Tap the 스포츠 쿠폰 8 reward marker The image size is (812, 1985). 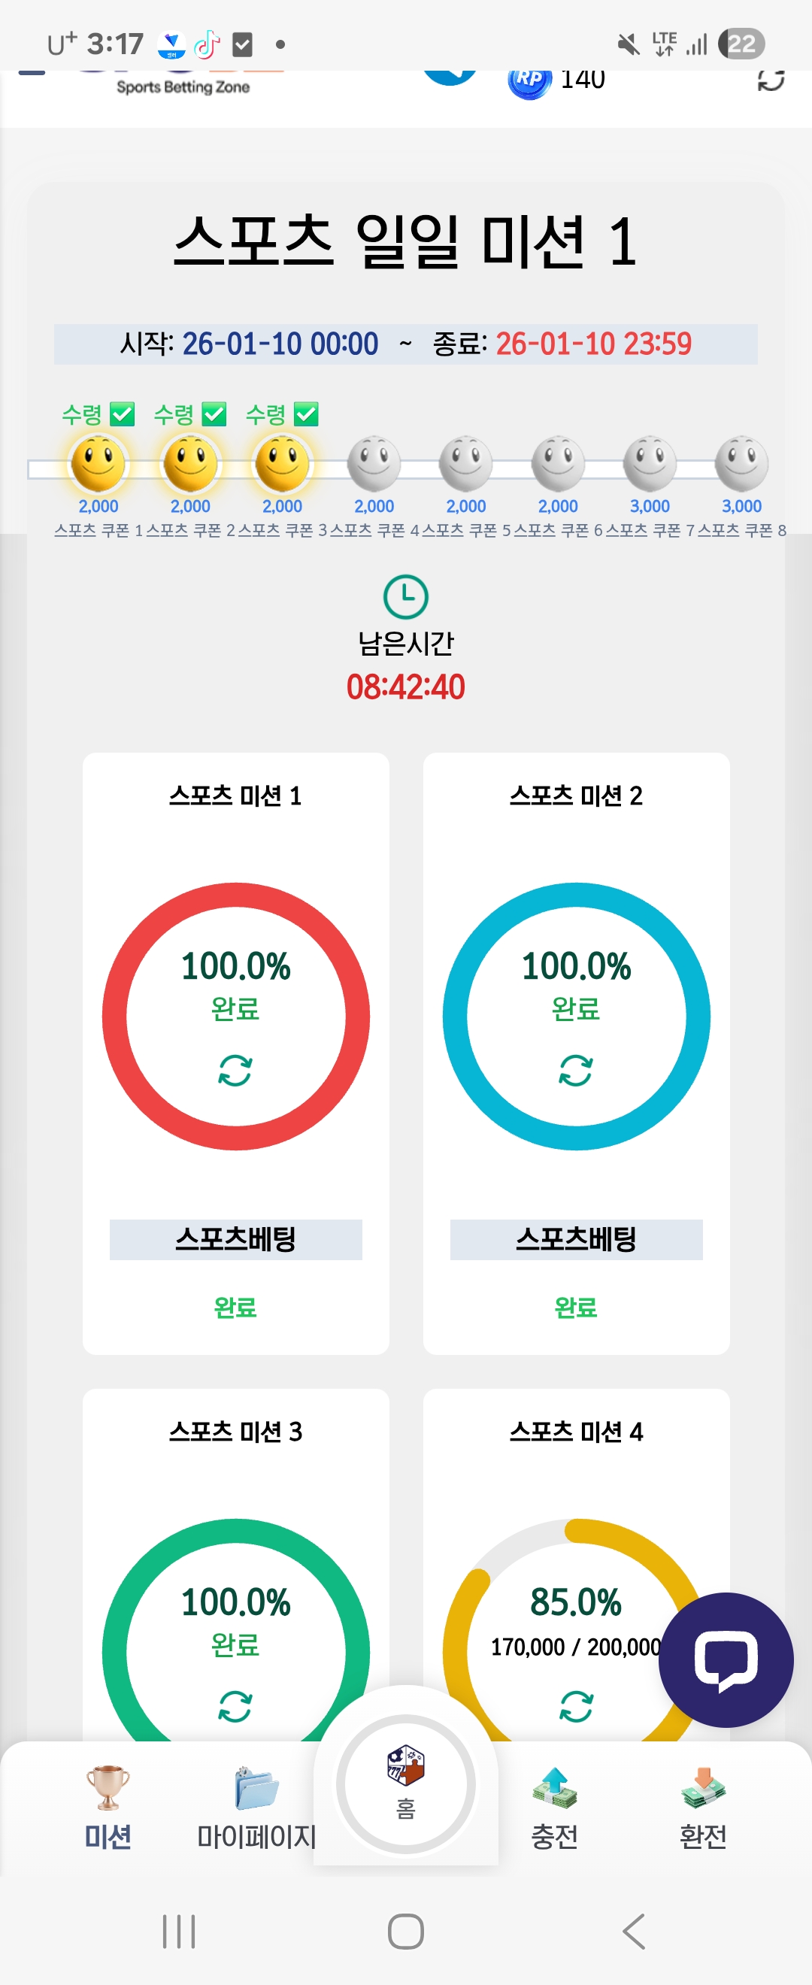point(741,465)
